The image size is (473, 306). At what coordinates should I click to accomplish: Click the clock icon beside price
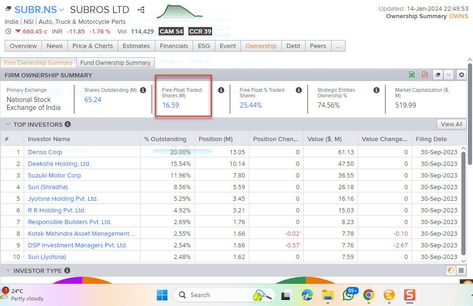tap(8, 31)
